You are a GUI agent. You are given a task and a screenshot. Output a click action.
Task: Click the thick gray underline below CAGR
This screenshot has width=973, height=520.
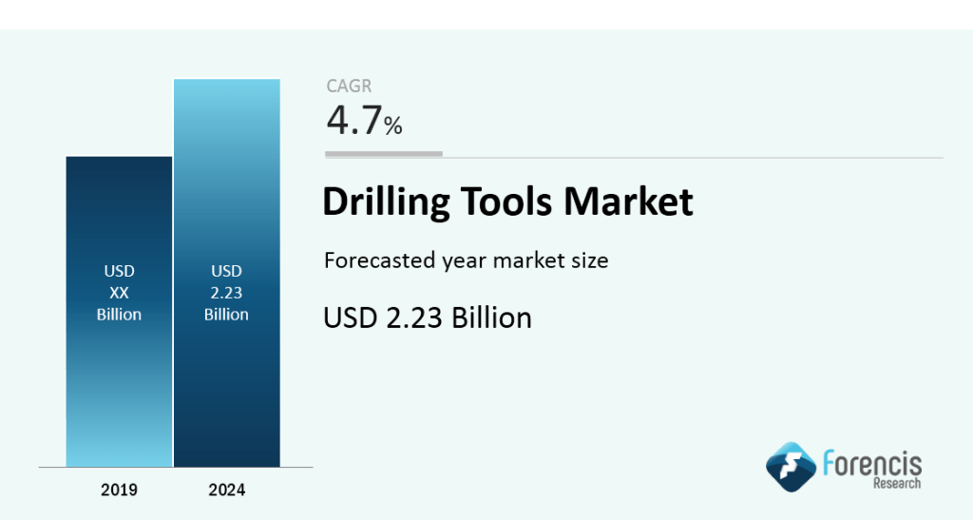[x=384, y=154]
